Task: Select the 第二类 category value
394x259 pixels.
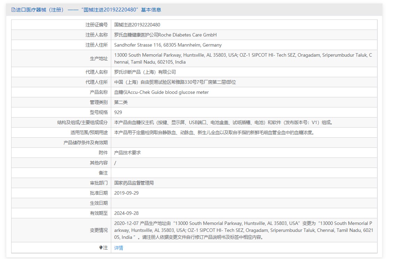Action: [x=121, y=102]
